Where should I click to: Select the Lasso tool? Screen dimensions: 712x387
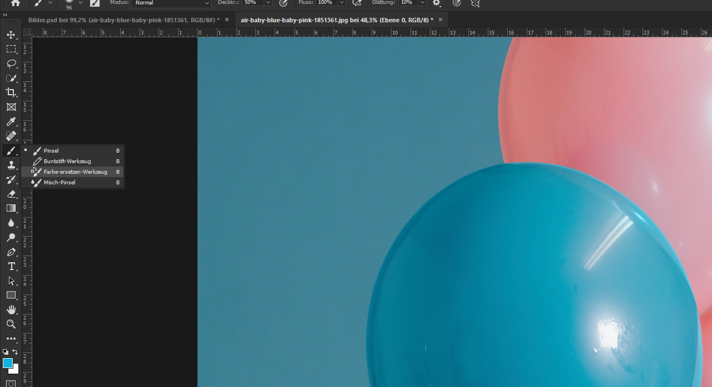coord(11,63)
